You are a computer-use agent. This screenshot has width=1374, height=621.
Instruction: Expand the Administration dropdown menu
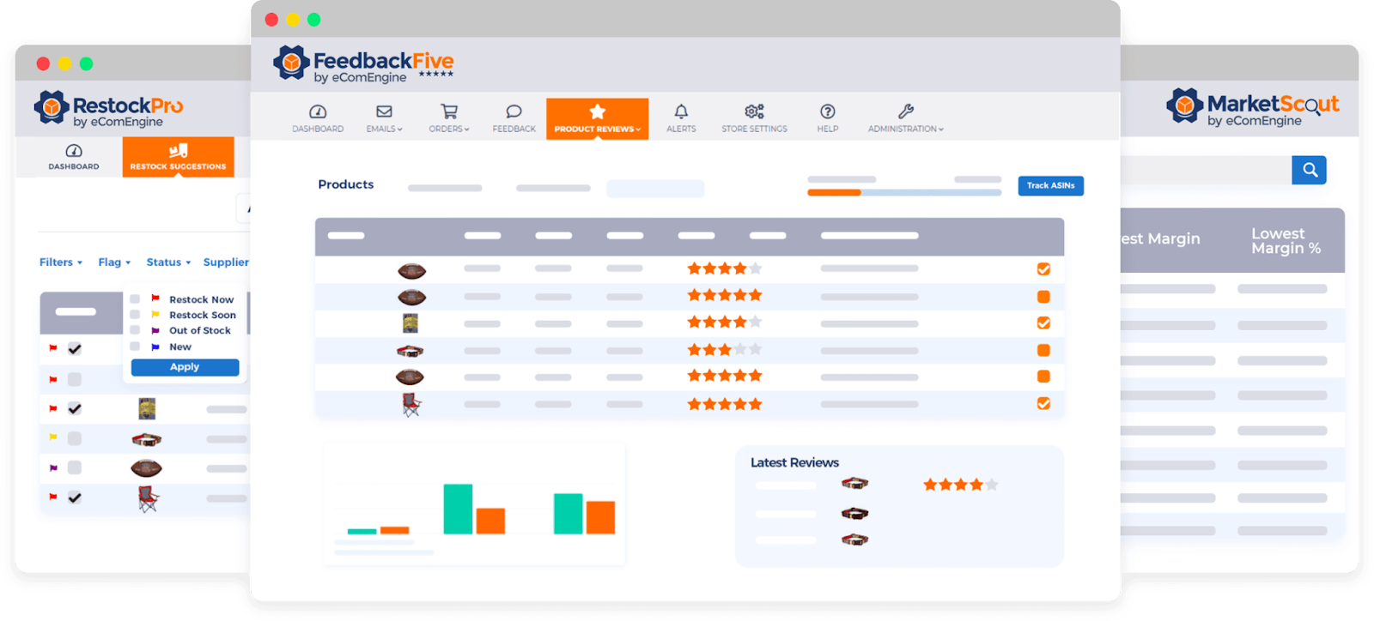tap(905, 118)
